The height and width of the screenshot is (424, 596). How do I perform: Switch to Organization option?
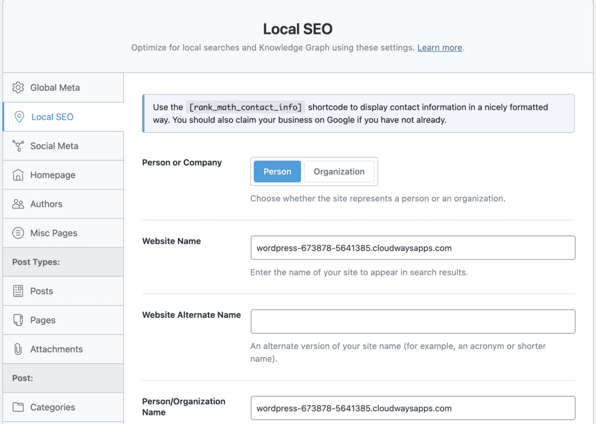pyautogui.click(x=339, y=171)
